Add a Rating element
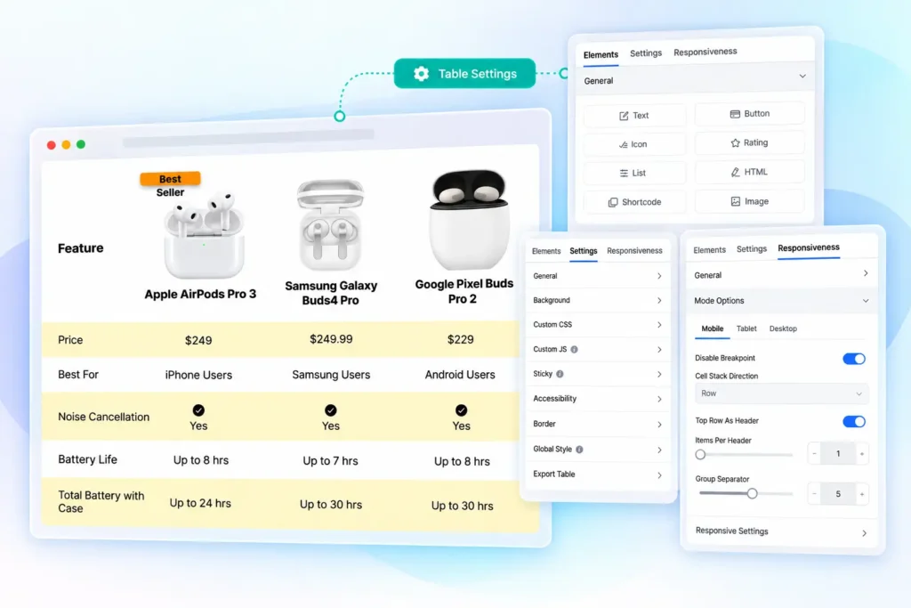Screen dimensions: 911x608 click(749, 142)
